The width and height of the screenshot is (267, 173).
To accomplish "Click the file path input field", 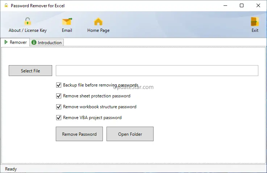I will [x=157, y=71].
